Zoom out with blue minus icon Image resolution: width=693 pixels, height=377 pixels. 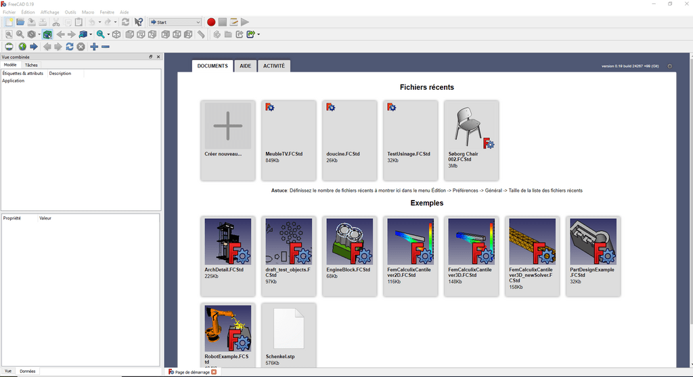pyautogui.click(x=106, y=47)
